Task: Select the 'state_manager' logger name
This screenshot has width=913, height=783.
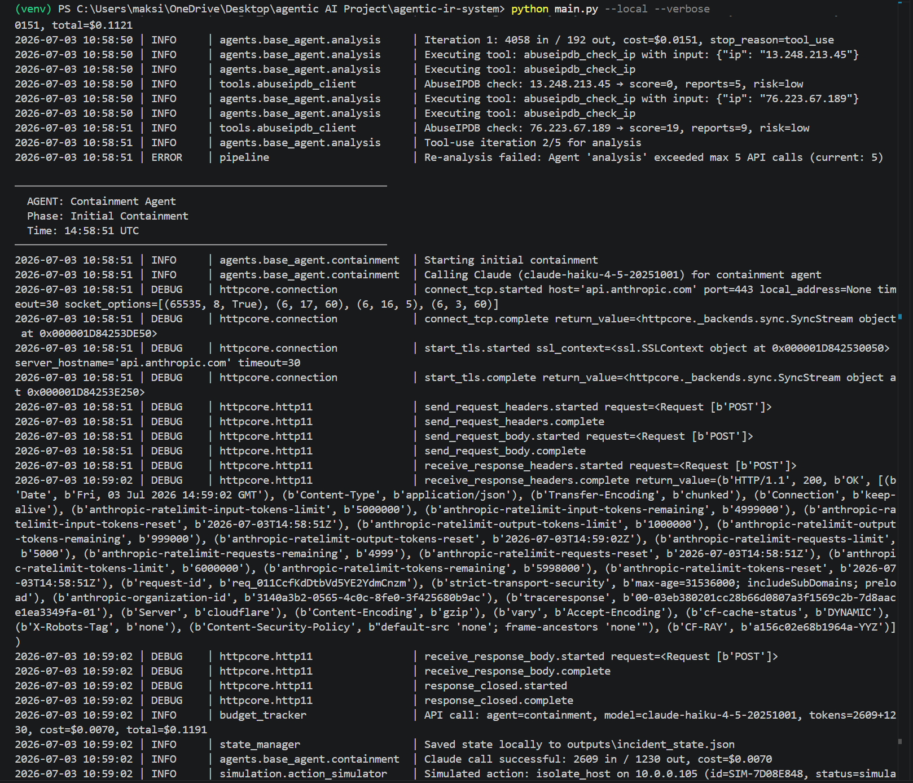Action: (x=260, y=744)
